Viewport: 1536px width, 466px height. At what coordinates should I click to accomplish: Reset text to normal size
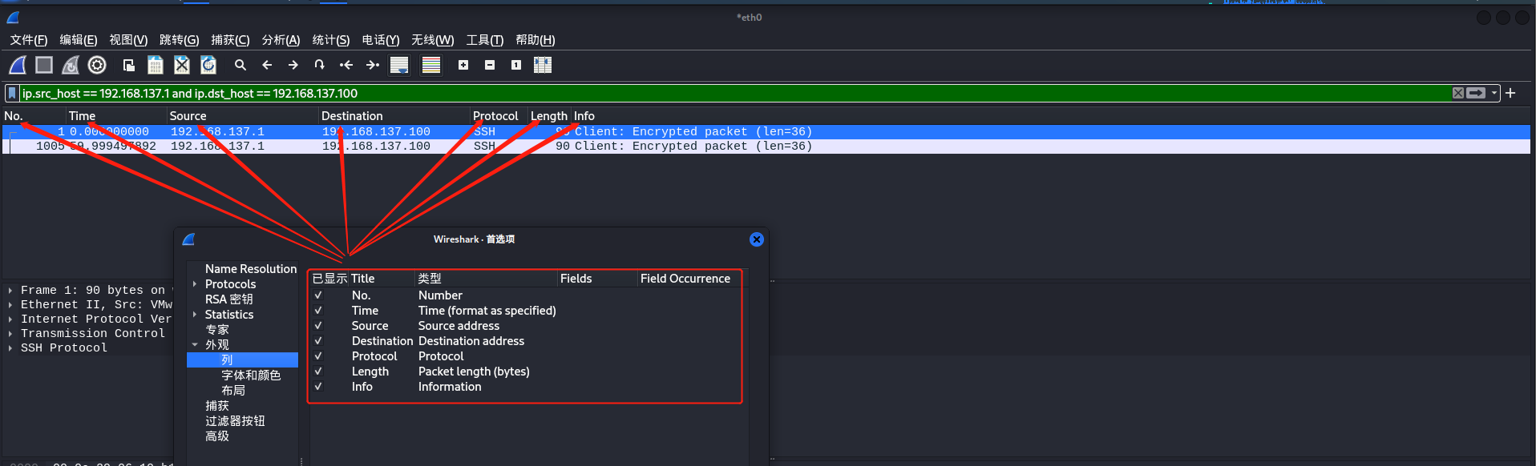pos(516,65)
